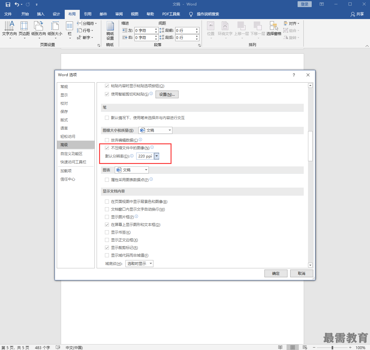Click scroll down arrow in options dialog

pyautogui.click(x=310, y=265)
